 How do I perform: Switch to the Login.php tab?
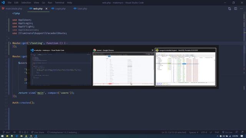point(60,8)
